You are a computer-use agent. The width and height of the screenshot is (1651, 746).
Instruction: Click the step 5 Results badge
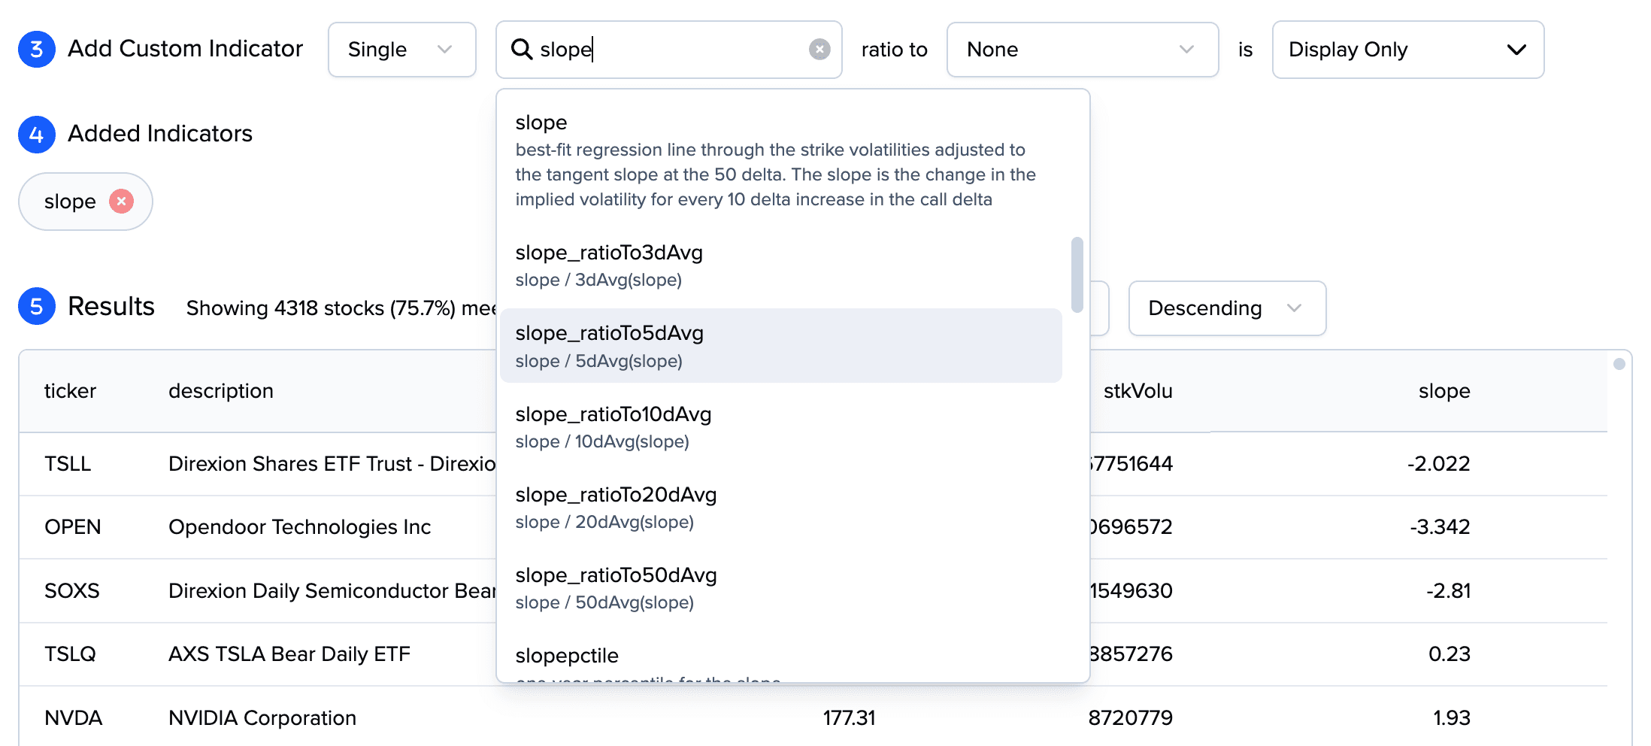tap(37, 306)
